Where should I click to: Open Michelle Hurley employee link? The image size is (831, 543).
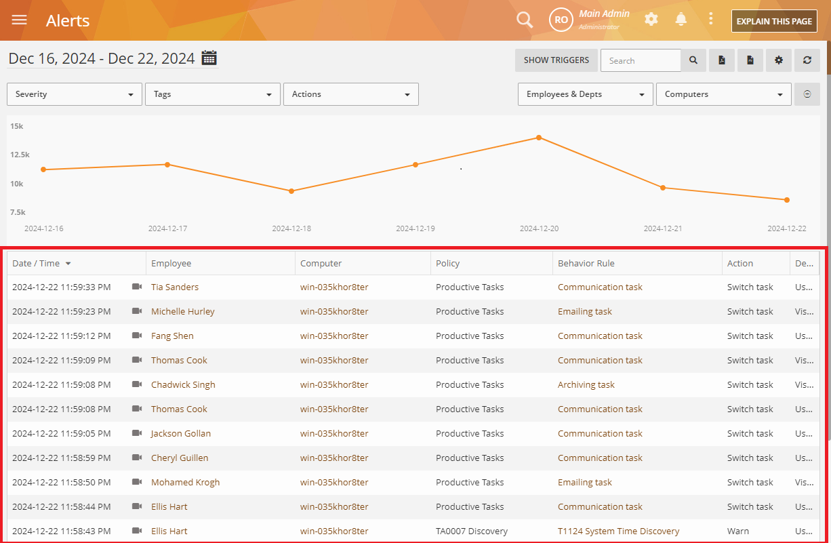pyautogui.click(x=183, y=311)
